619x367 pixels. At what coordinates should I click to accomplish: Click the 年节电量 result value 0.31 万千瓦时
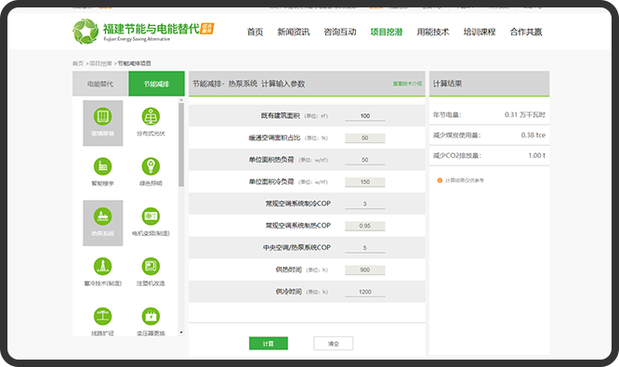[x=524, y=115]
